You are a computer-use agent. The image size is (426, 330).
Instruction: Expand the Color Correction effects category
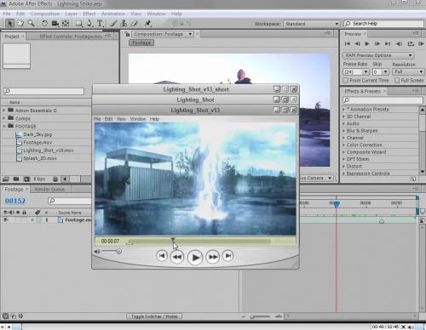343,145
